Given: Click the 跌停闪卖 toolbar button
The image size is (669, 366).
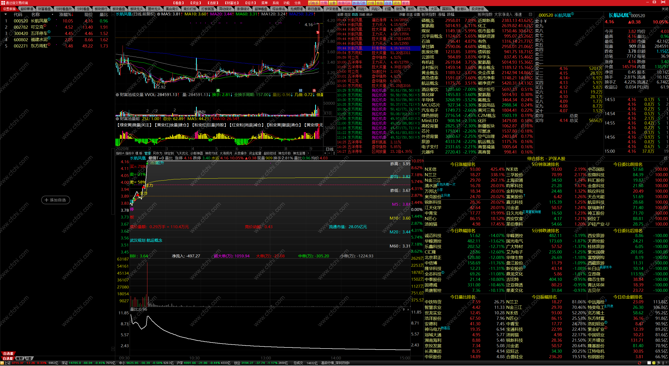Looking at the screenshot, I should [359, 3].
